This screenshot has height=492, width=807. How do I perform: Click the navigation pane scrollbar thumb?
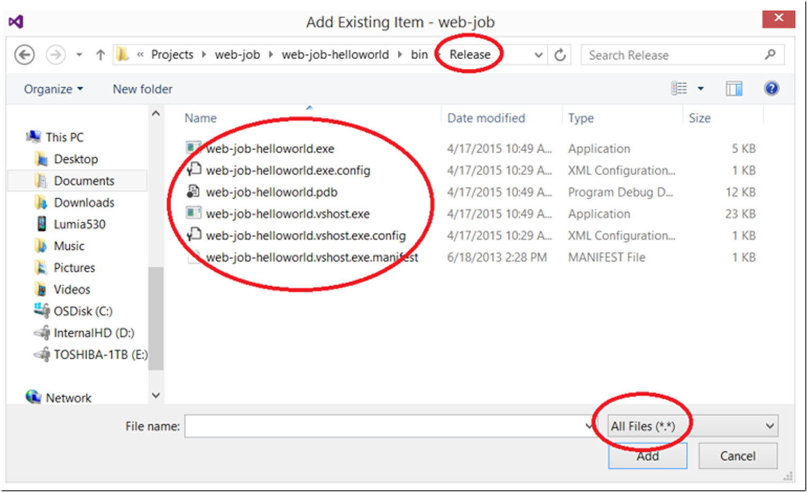155,317
